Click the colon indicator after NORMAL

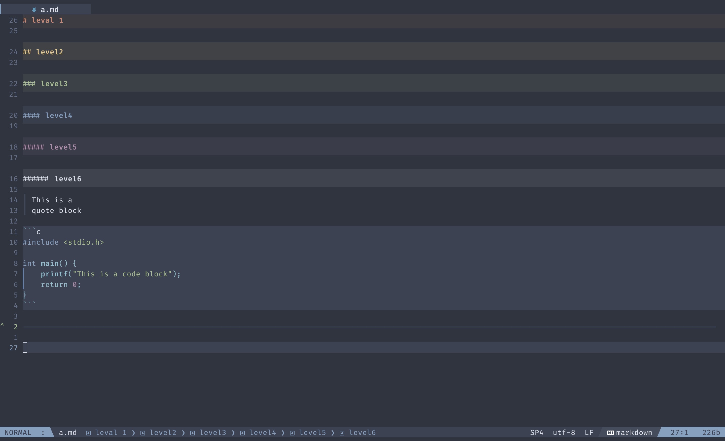point(43,433)
